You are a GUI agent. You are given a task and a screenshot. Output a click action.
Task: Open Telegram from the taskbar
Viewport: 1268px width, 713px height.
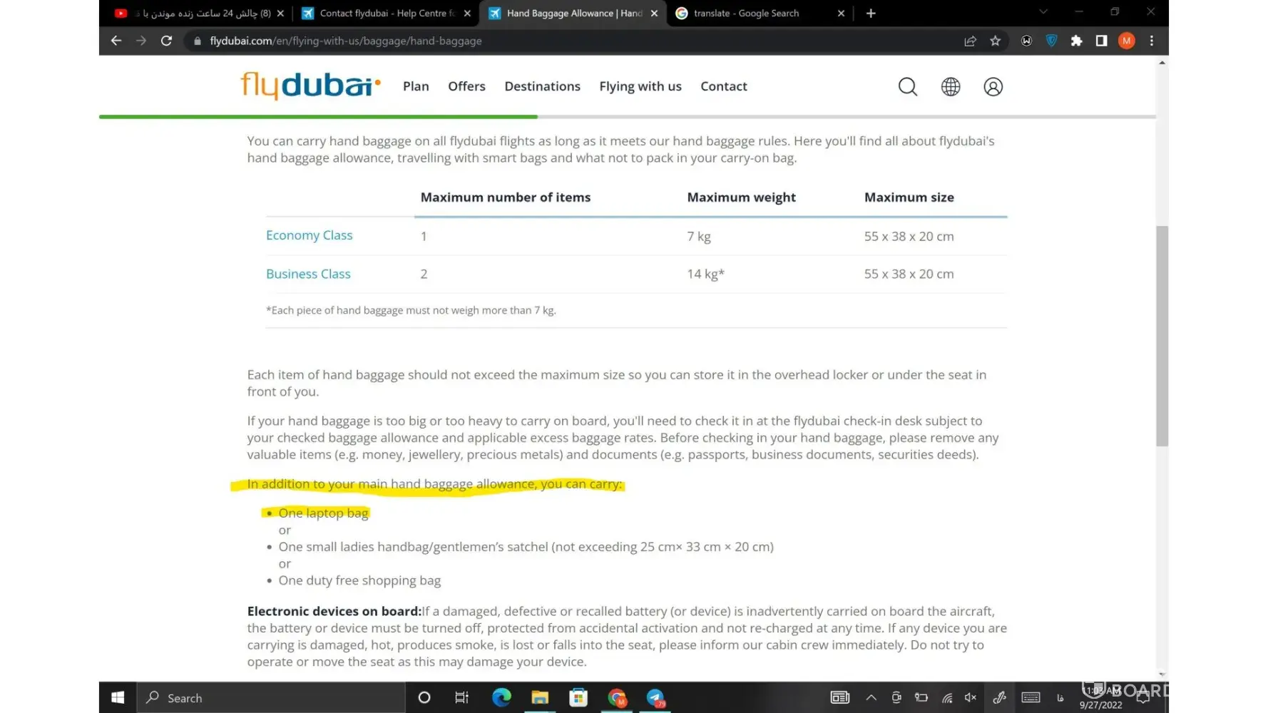click(656, 697)
